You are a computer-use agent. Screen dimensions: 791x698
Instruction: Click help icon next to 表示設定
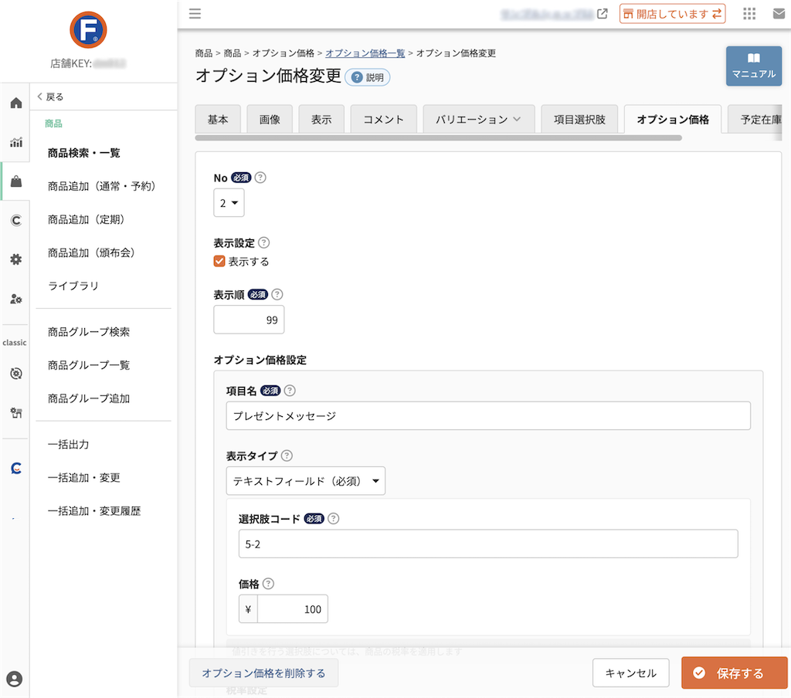point(264,242)
